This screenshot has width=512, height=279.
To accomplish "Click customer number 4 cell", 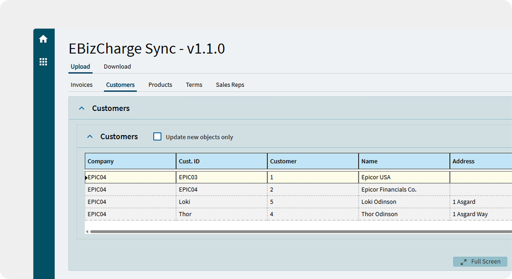I will [x=313, y=214].
